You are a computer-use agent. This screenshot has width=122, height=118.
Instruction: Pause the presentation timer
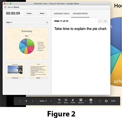click(x=29, y=13)
